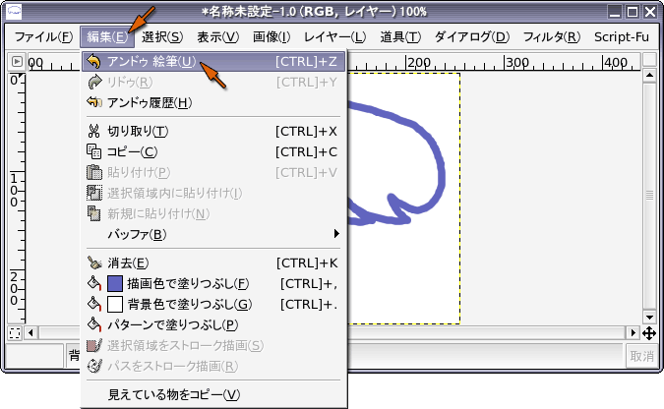
Task: Select アンドゥ履歴 menu entry
Action: [213, 102]
